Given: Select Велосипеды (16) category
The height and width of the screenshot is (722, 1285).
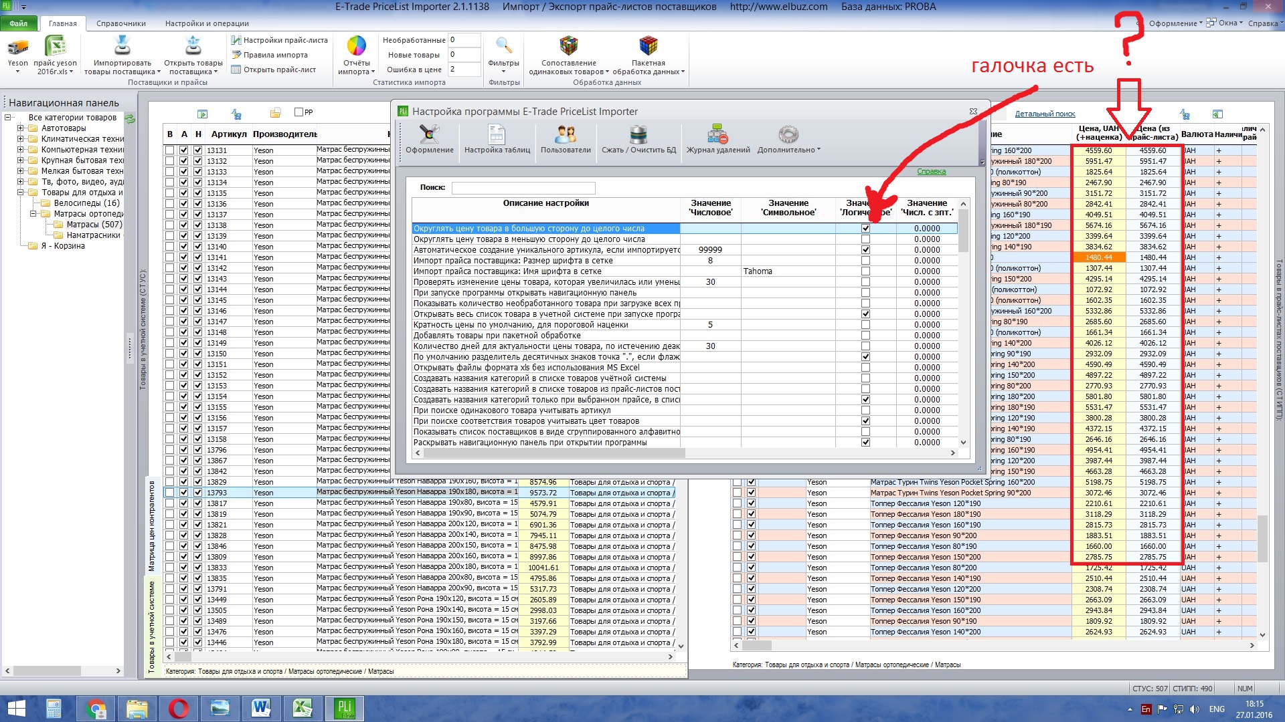Looking at the screenshot, I should pyautogui.click(x=87, y=203).
